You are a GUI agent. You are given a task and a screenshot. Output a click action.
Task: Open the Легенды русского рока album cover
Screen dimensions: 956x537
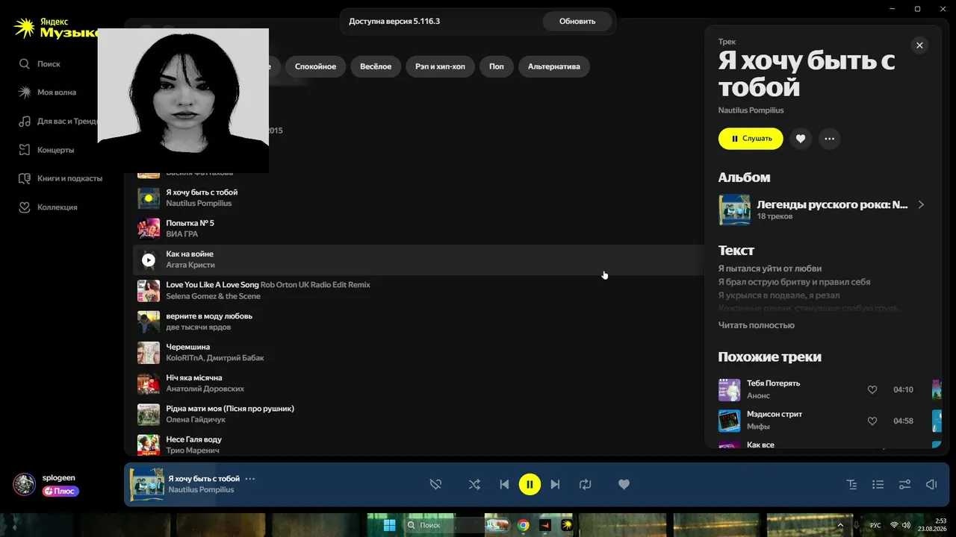click(x=734, y=210)
